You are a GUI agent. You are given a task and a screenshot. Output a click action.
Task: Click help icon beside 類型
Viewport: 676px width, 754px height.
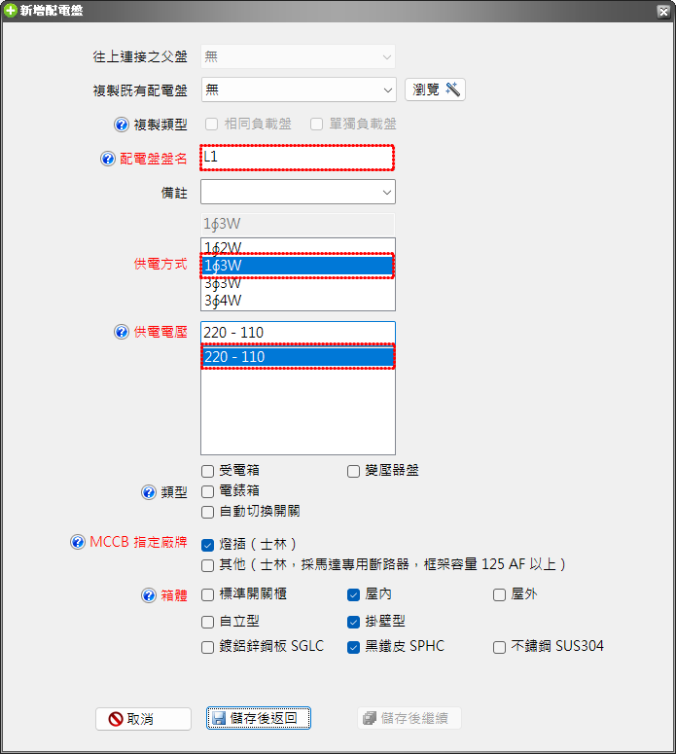(x=149, y=492)
